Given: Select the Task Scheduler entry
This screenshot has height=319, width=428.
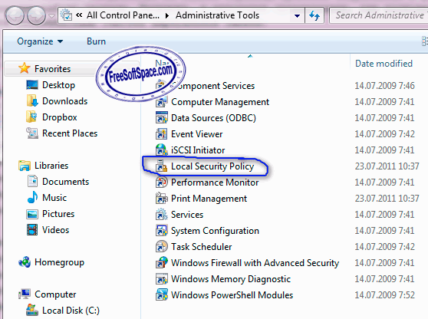Looking at the screenshot, I should tap(201, 247).
